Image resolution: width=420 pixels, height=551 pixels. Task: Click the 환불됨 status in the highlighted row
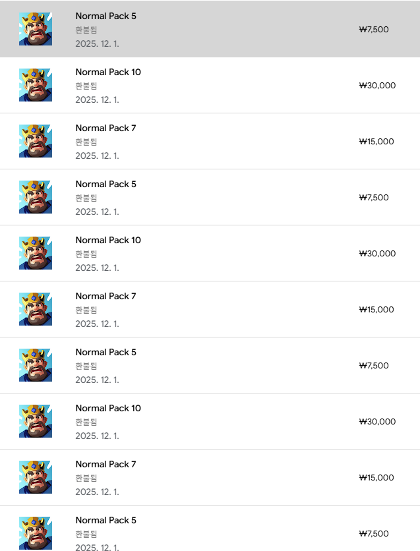coord(86,30)
